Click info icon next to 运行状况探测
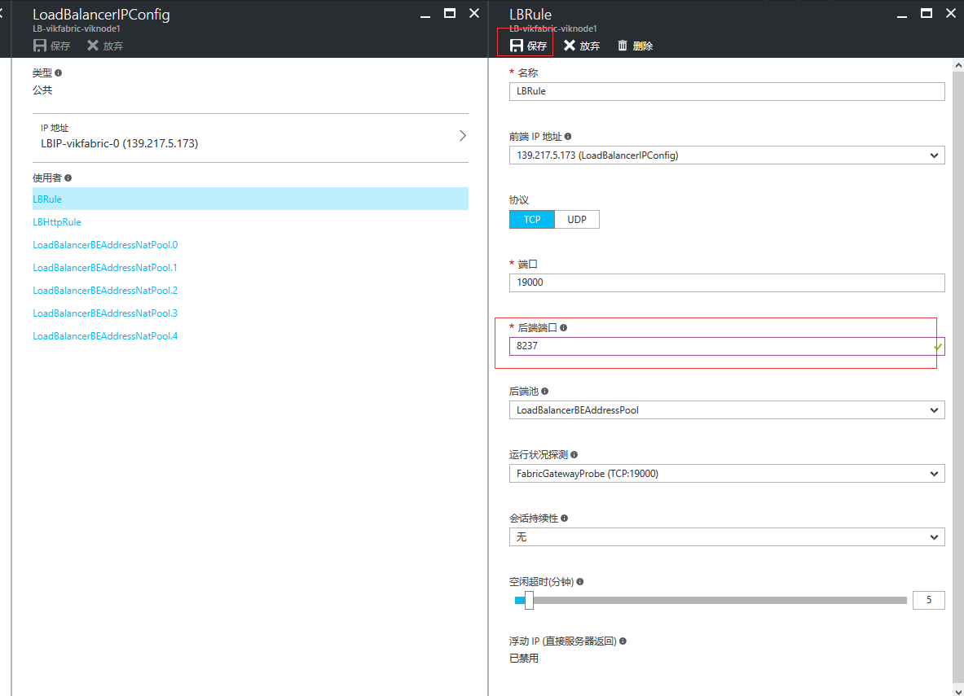 [575, 455]
